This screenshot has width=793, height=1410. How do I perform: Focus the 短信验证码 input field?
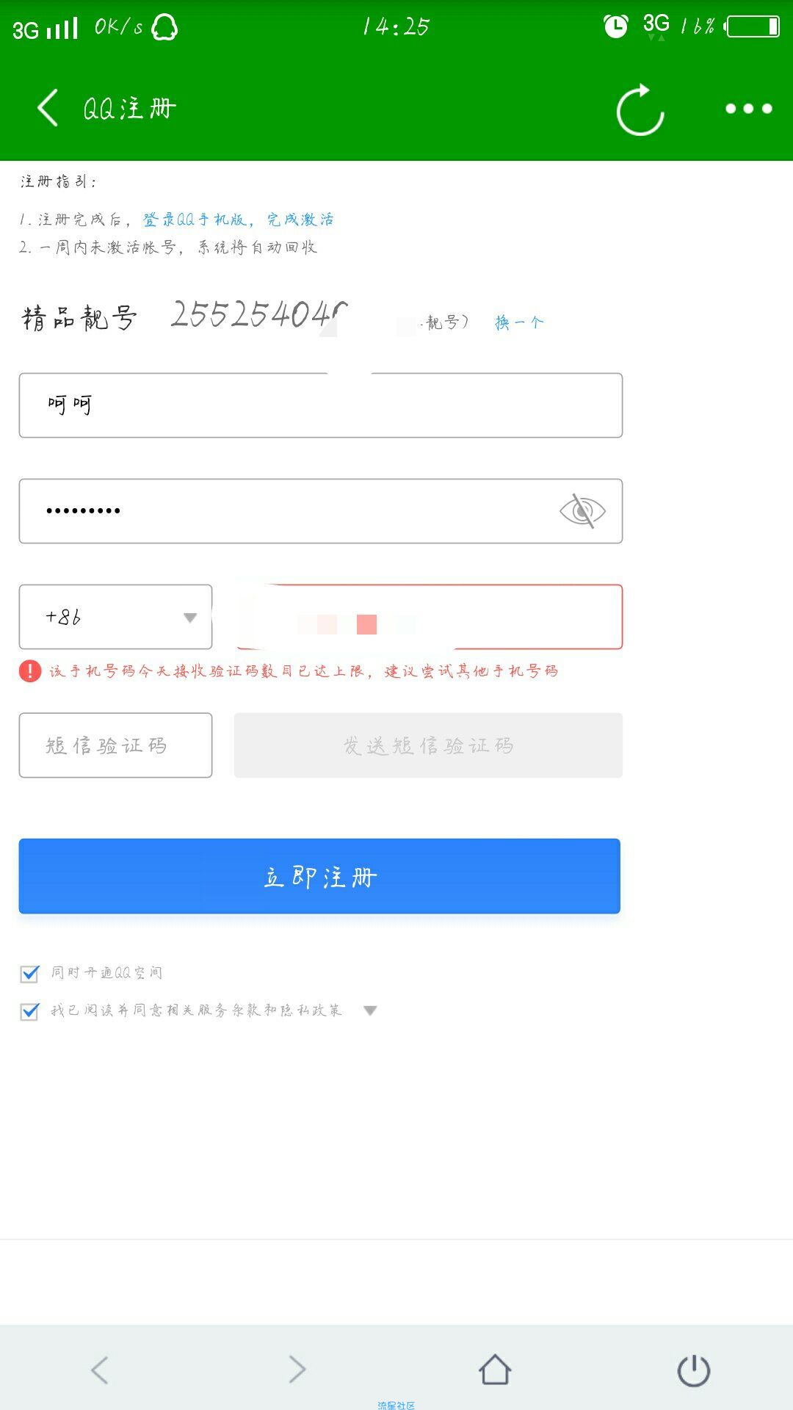coord(115,745)
